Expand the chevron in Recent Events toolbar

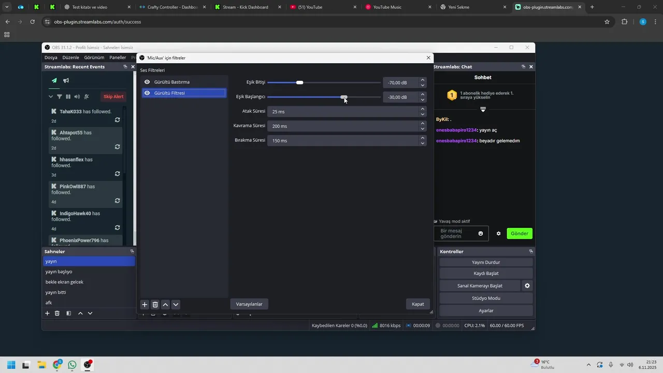pyautogui.click(x=51, y=97)
